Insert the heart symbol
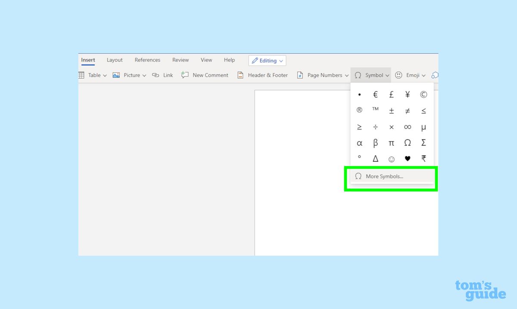 tap(408, 159)
